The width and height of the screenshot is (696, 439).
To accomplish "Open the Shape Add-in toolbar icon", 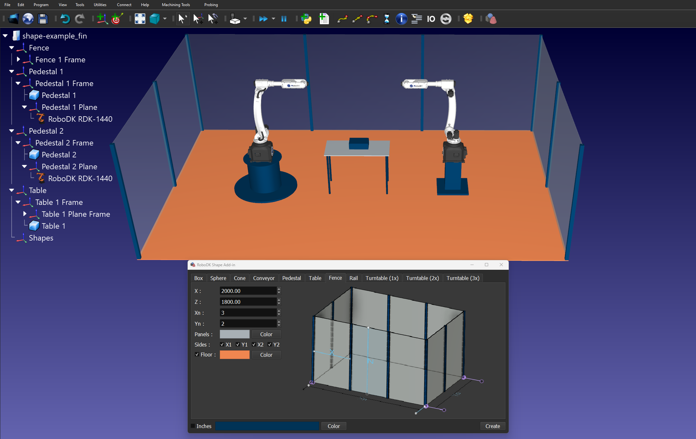I will (491, 19).
